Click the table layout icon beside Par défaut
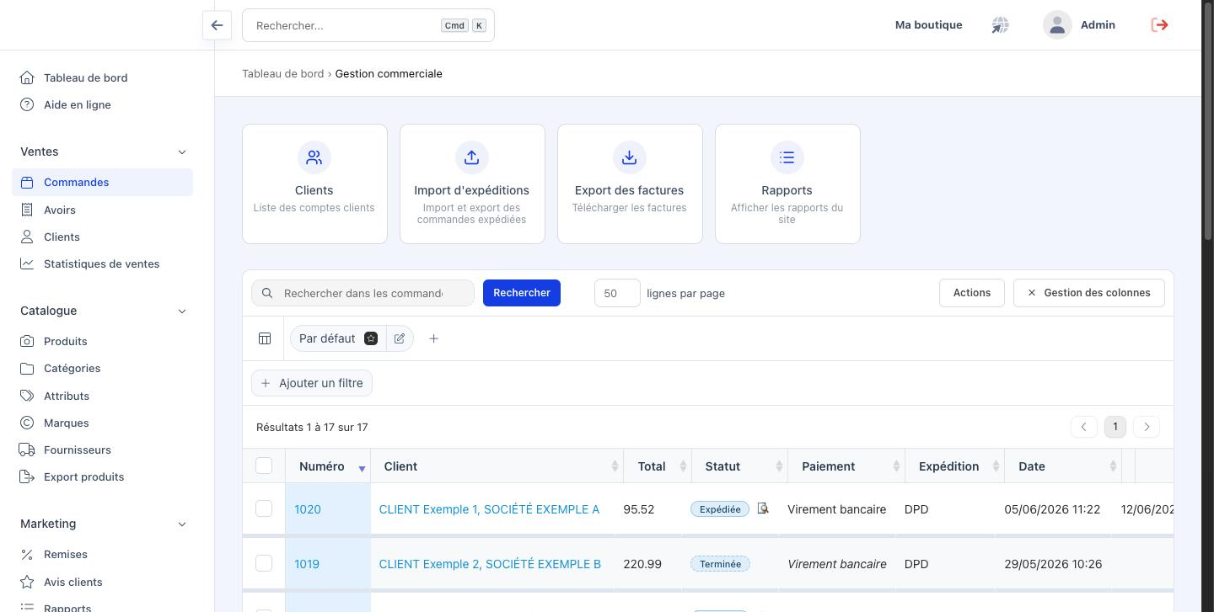1214x612 pixels. coord(265,338)
